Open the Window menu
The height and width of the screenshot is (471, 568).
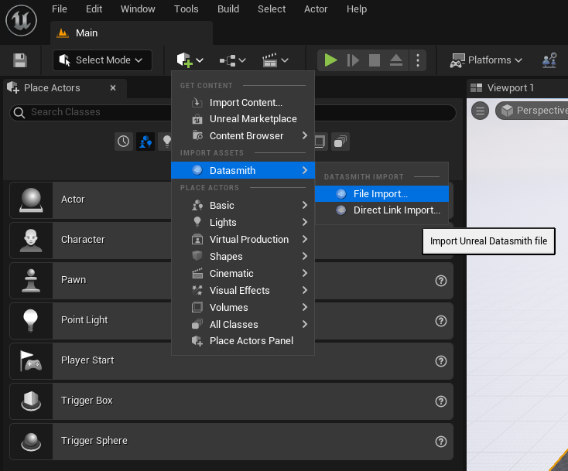138,9
